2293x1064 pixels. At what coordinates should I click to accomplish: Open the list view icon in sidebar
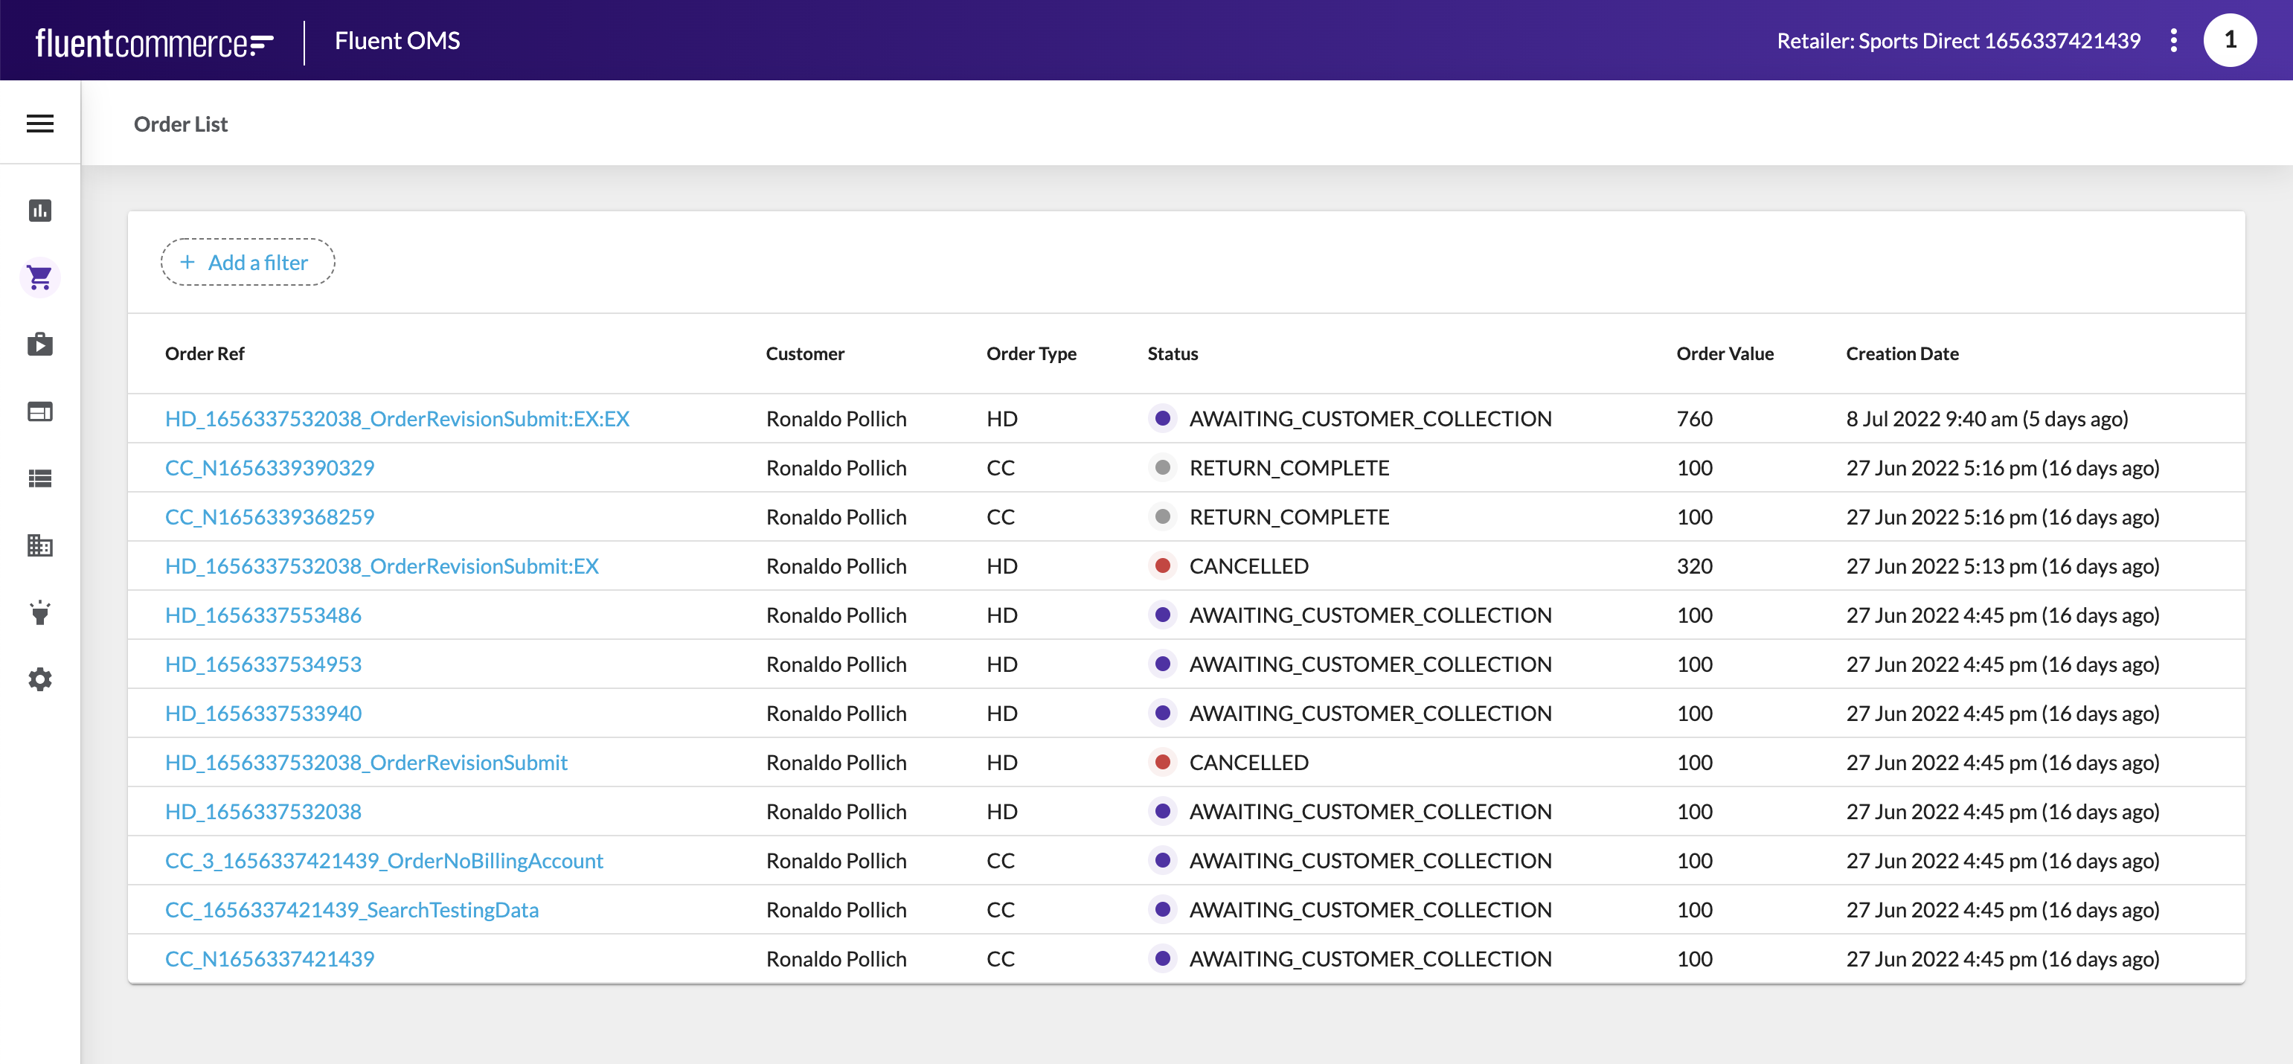tap(40, 479)
